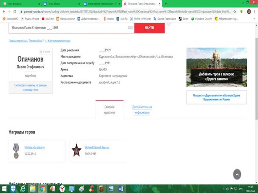Viewport: 258px width, 193px height.
Task: Open the Steam bookmark
Action: tap(184, 19)
